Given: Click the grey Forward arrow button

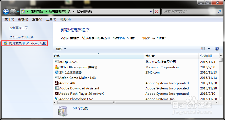Looking at the screenshot, I should [x=13, y=12].
